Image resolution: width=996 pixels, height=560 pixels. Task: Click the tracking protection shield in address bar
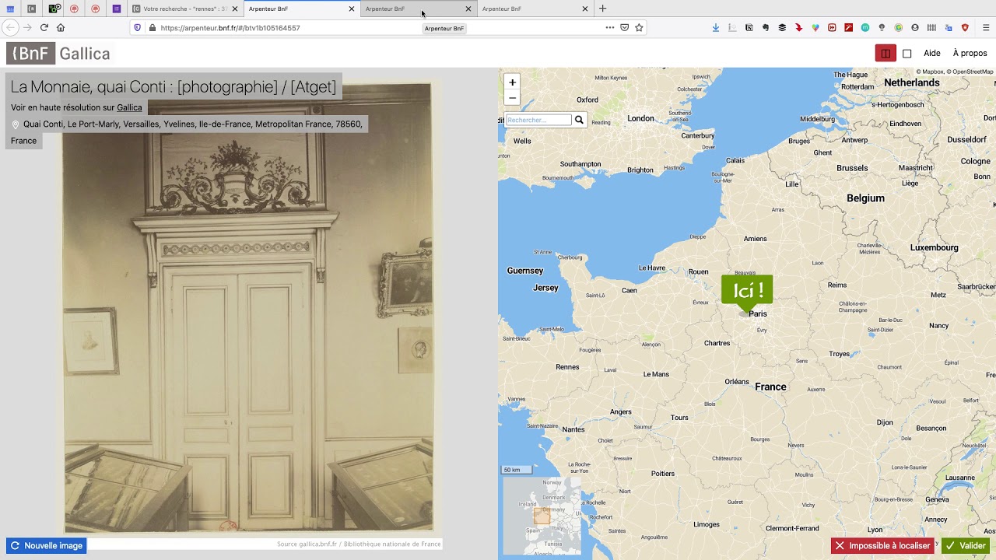tap(138, 27)
